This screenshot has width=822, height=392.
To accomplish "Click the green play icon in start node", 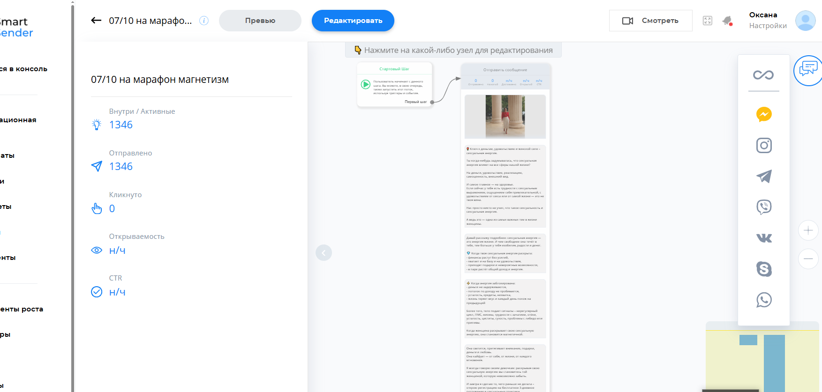I will [x=366, y=85].
